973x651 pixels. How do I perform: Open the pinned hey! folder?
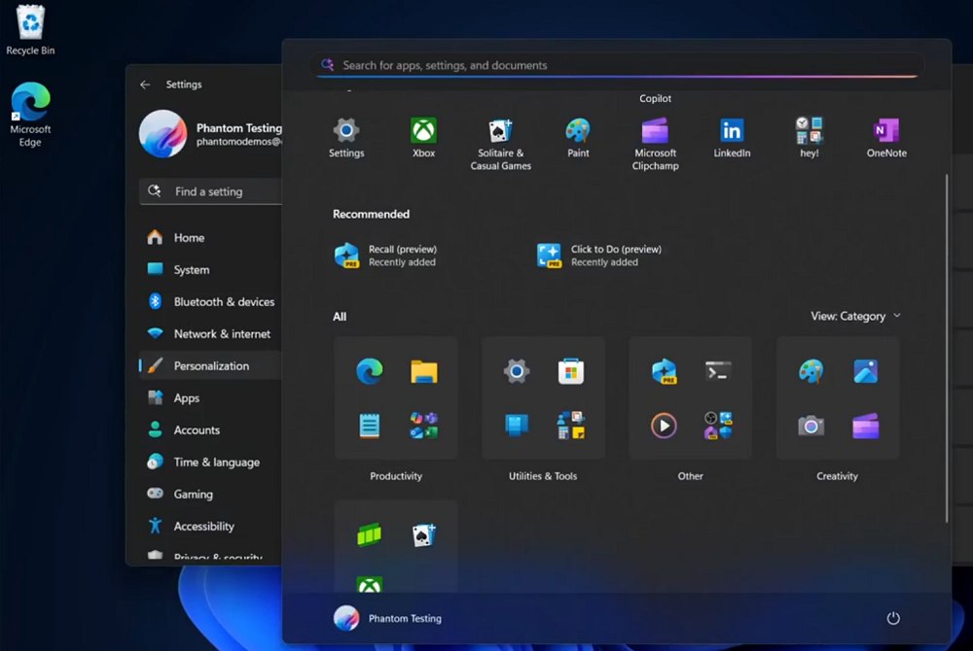click(810, 138)
